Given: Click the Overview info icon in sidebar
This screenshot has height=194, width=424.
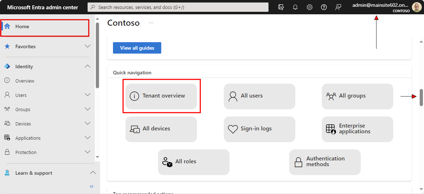Looking at the screenshot, I should pyautogui.click(x=7, y=80).
